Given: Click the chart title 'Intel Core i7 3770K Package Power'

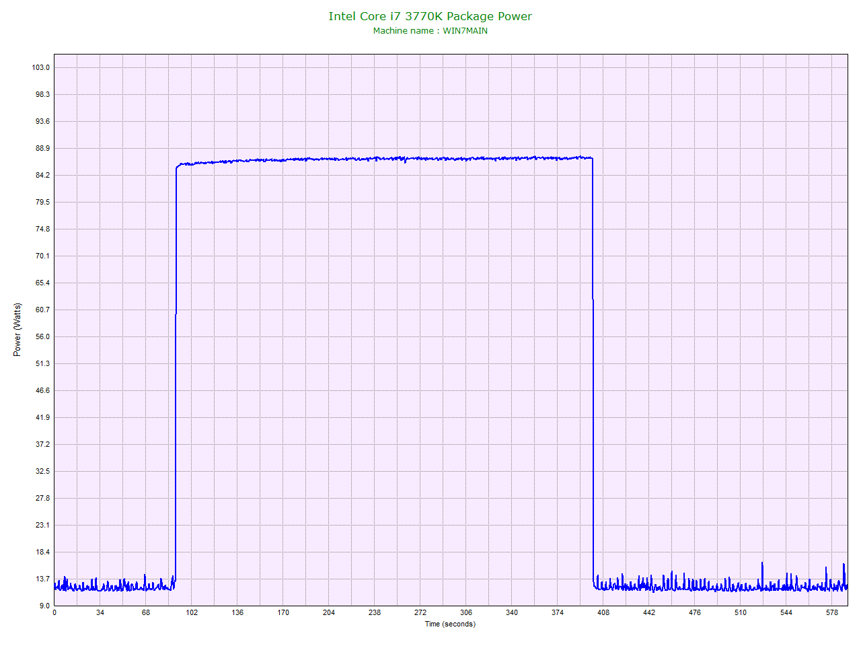Looking at the screenshot, I should (430, 16).
